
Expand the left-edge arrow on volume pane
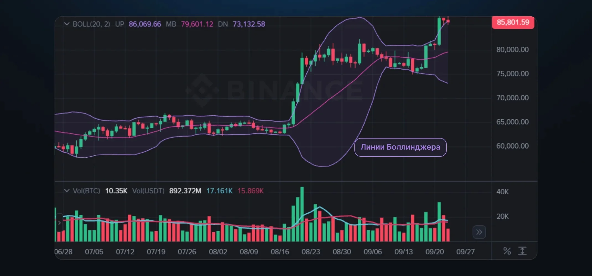(59, 222)
